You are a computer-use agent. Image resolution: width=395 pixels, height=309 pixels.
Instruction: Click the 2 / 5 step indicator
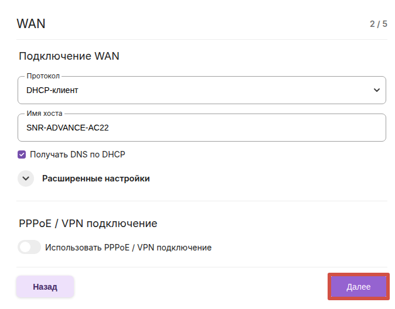(378, 24)
